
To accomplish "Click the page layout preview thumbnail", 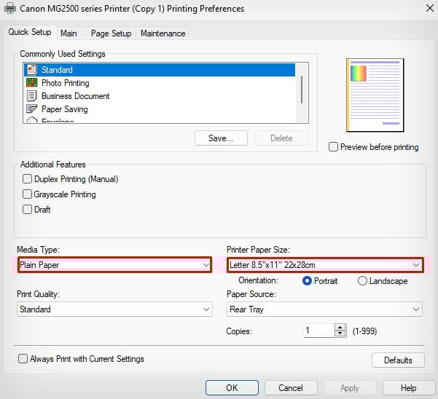I will point(375,95).
